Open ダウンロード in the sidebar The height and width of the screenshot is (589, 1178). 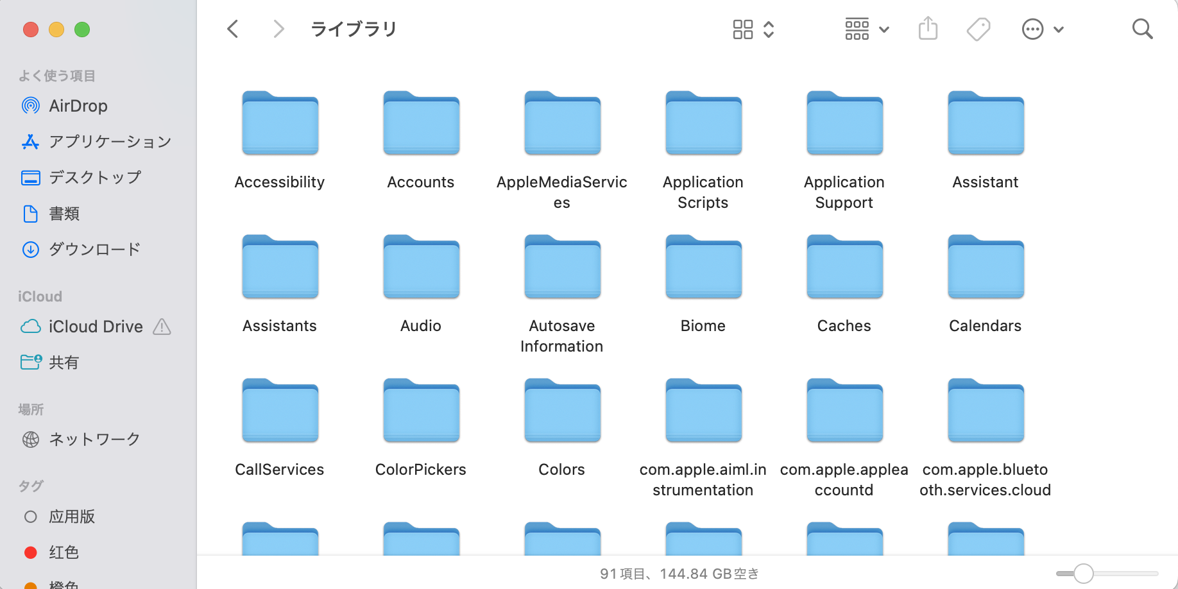pyautogui.click(x=94, y=250)
